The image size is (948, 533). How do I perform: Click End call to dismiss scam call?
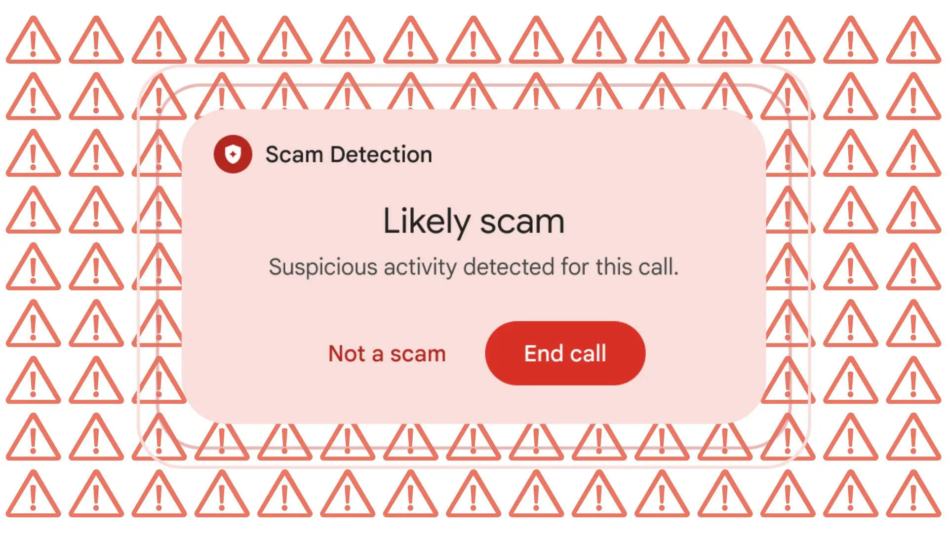564,353
